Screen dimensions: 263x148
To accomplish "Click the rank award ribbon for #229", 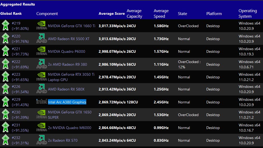I will (x=6, y=102).
